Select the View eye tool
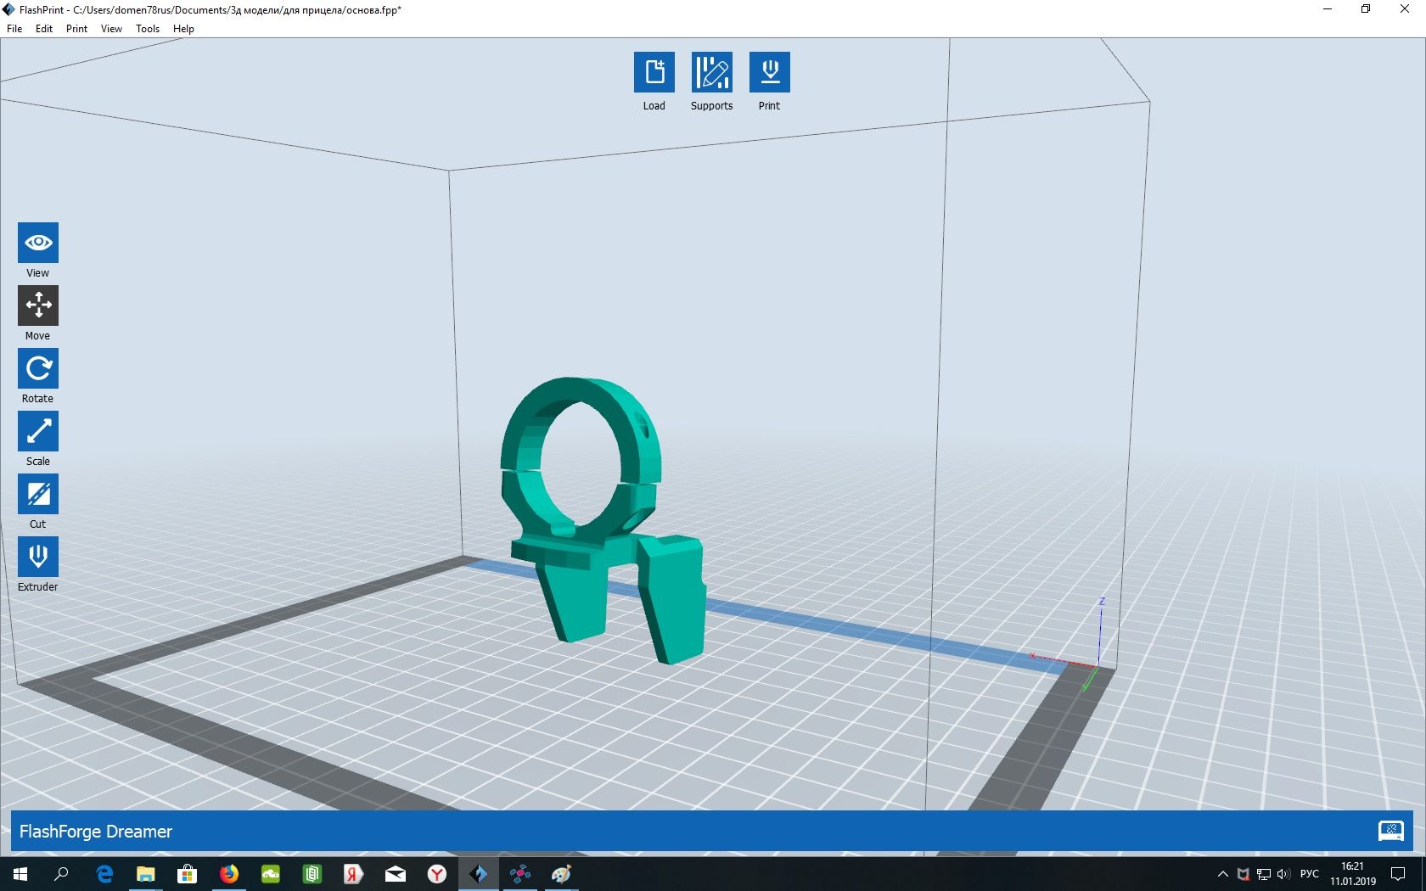Viewport: 1426px width, 891px height. tap(38, 244)
